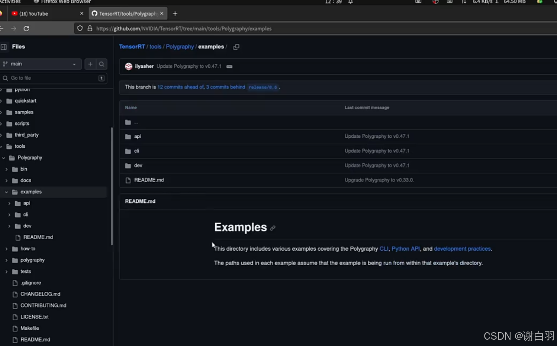The image size is (557, 346).
Task: Click the file tree scrollbar
Action: tap(112, 186)
